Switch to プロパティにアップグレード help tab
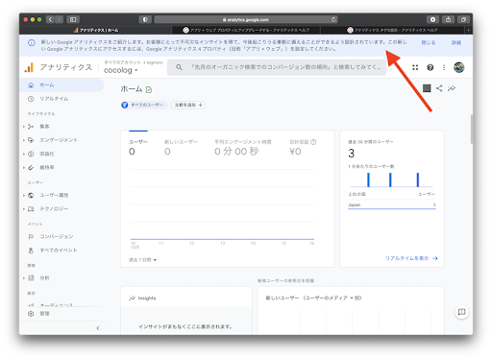Viewport: 492px width, 360px height. pos(246,30)
